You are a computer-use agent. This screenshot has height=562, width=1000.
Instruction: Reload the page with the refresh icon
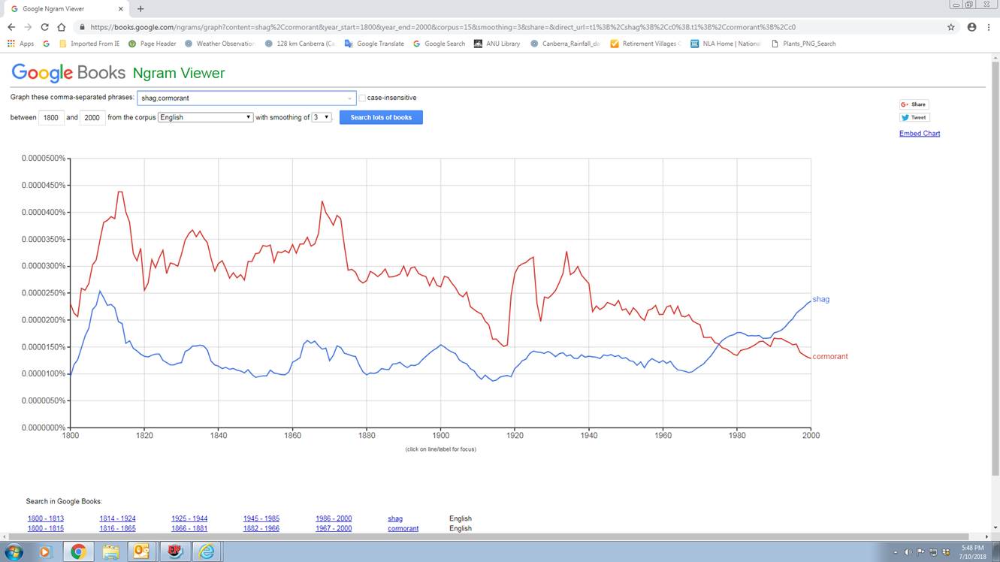tap(44, 27)
